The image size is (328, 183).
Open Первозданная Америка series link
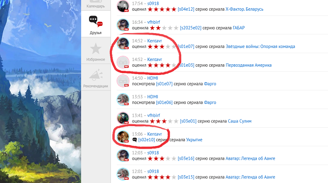(248, 65)
